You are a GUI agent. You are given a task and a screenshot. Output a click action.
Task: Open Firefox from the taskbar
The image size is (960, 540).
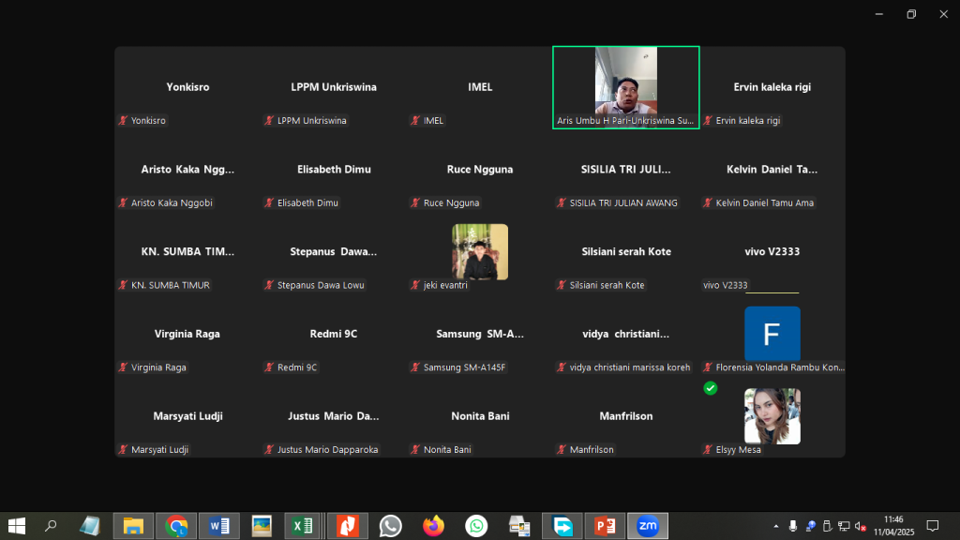433,526
